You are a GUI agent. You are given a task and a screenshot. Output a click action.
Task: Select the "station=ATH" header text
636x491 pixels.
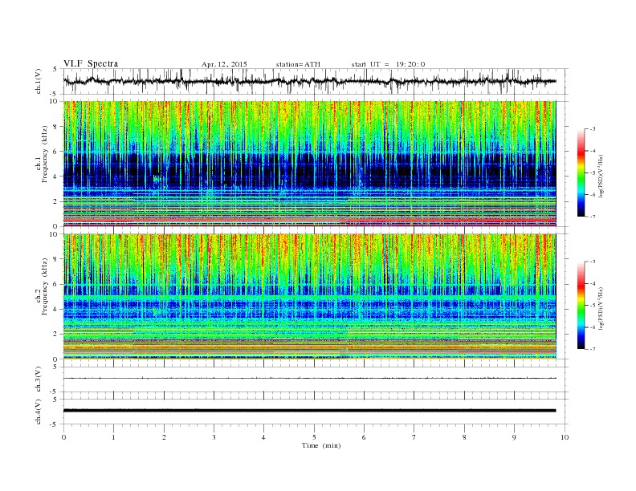click(x=298, y=64)
